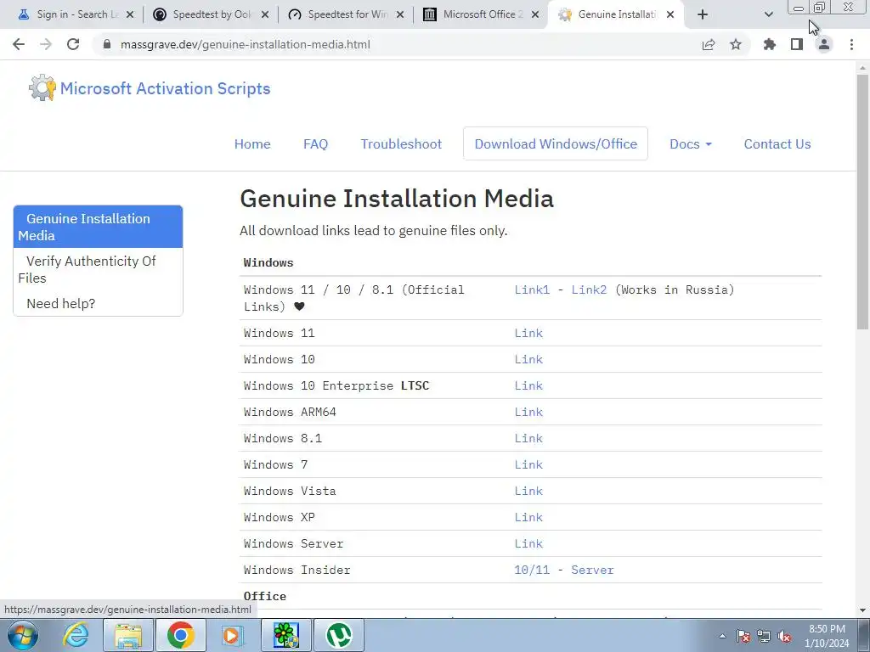Open the Extensions puzzle icon
Viewport: 870px width, 652px height.
click(770, 44)
